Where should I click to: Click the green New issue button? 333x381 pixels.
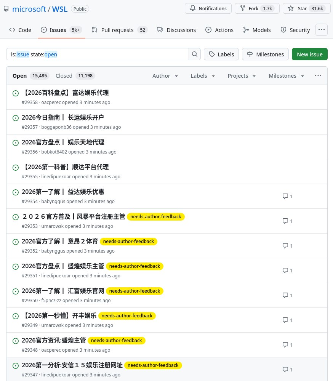309,54
